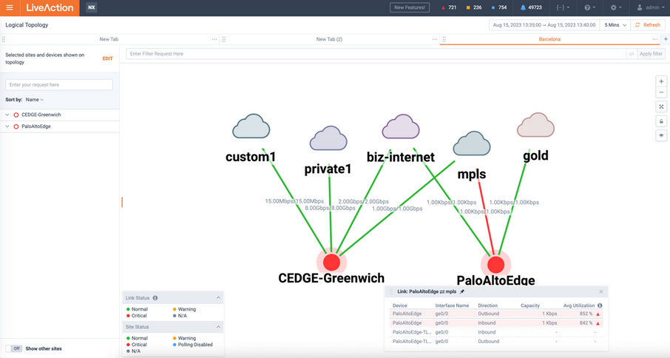Focus the Enter Filter Request Here field
The width and height of the screenshot is (670, 358).
(x=376, y=54)
